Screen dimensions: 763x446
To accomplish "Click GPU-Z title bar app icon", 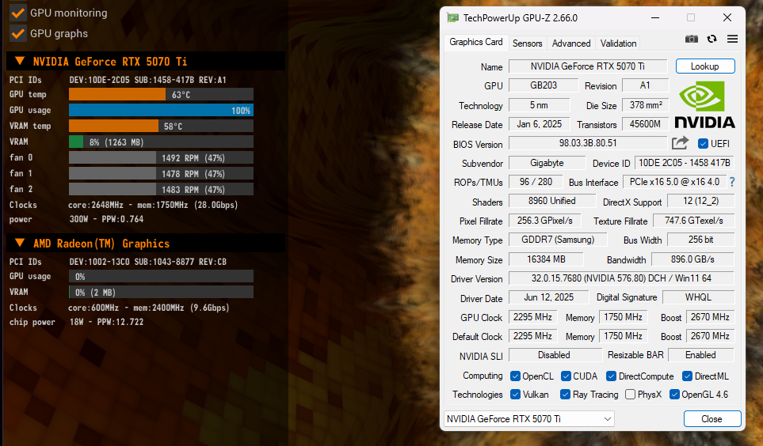I will click(x=453, y=18).
